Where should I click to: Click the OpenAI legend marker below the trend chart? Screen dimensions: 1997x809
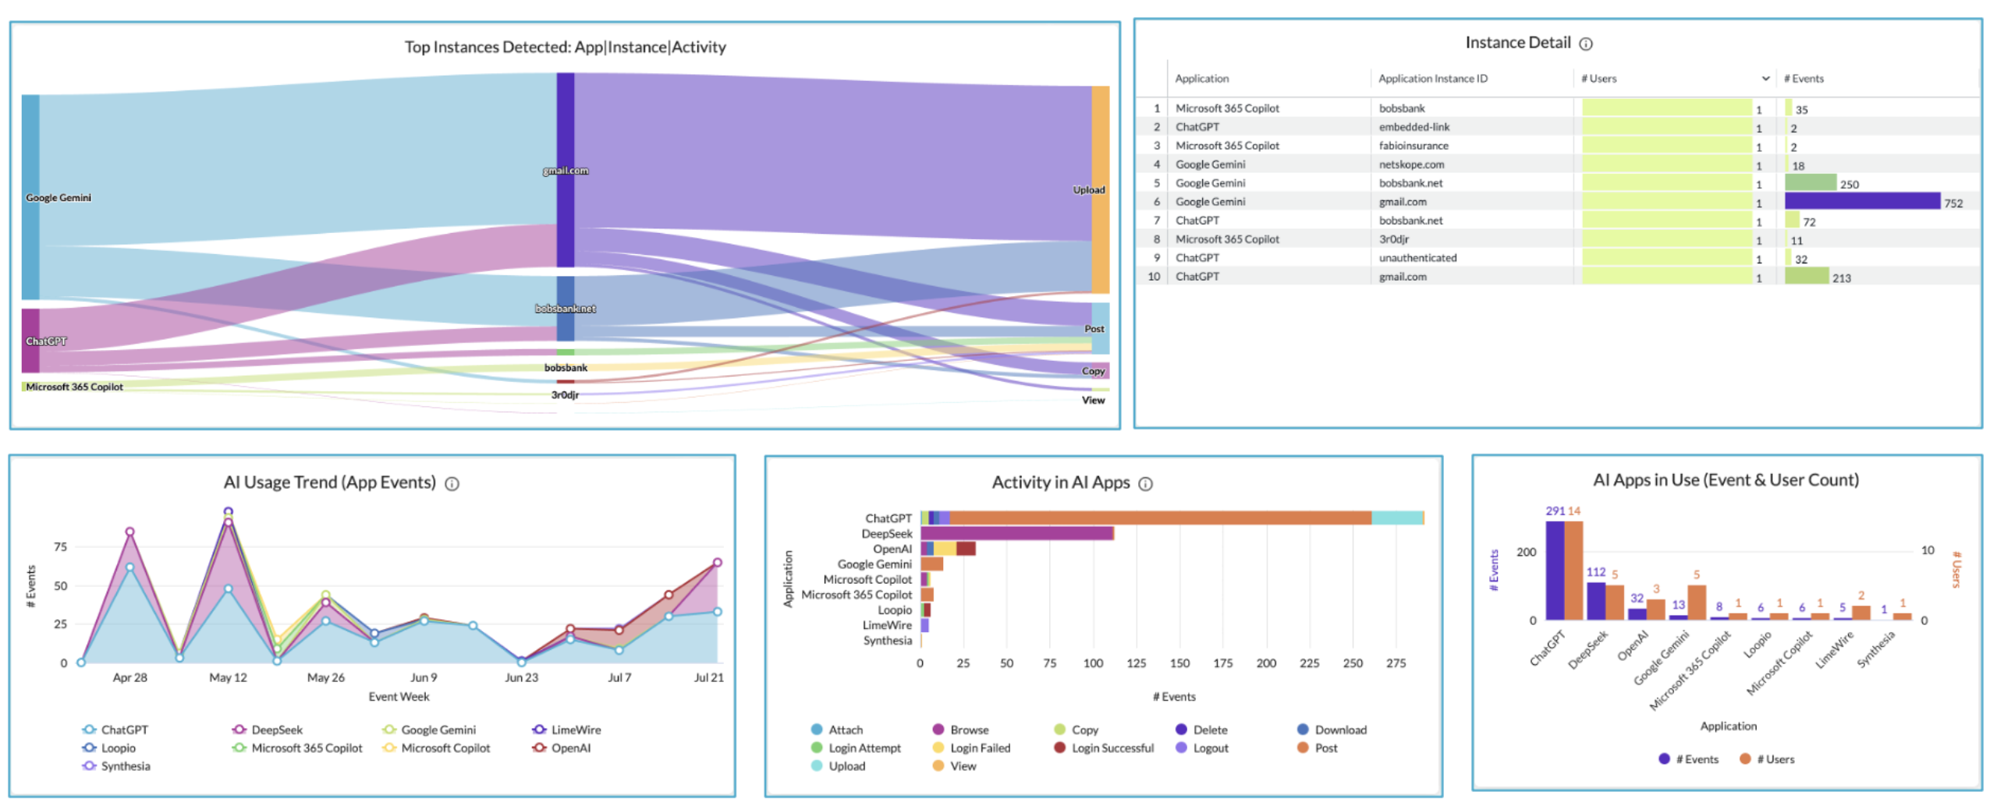539,747
